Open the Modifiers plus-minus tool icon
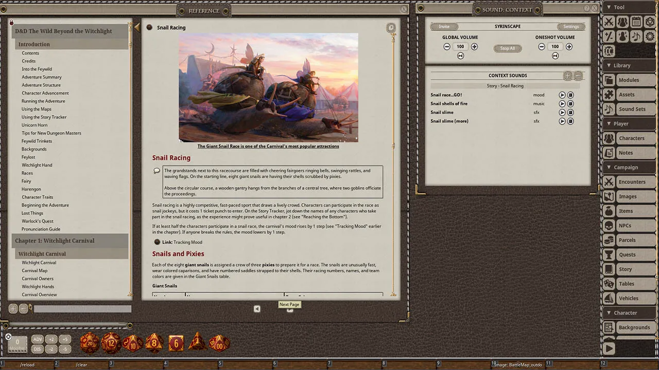 point(609,36)
